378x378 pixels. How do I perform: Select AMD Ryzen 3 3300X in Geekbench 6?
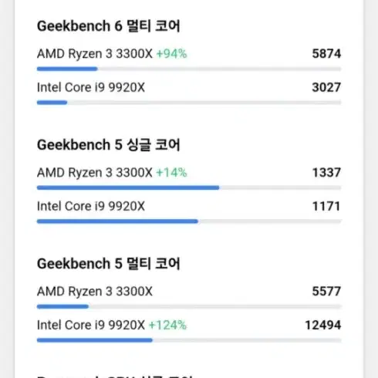click(95, 54)
